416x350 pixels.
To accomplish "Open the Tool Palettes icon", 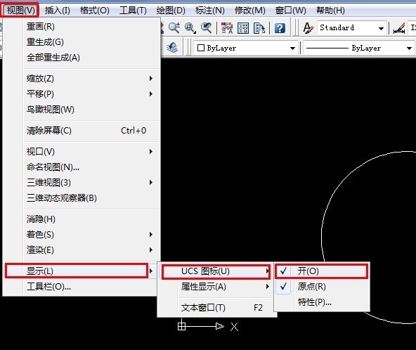I will [259, 28].
